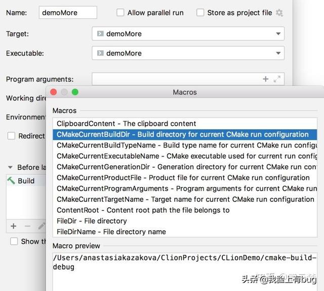
Task: Toggle the Redirect input checkbox
Action: tap(11, 136)
